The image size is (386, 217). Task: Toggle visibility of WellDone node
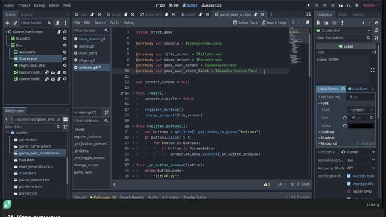[x=65, y=52]
